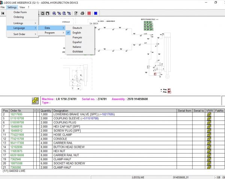Click VNW icon for CARRIER RAIL row
The width and height of the screenshot is (225, 179).
[209, 143]
